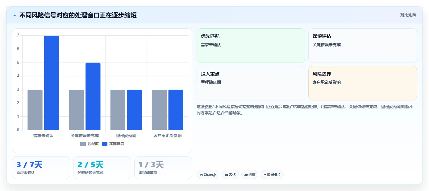The width and height of the screenshot is (429, 191).
Task: Click the 3 / 7天 stat value
Action: [29, 165]
